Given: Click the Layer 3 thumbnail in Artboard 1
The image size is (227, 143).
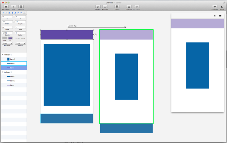Looking at the screenshot, I should click(9, 59).
